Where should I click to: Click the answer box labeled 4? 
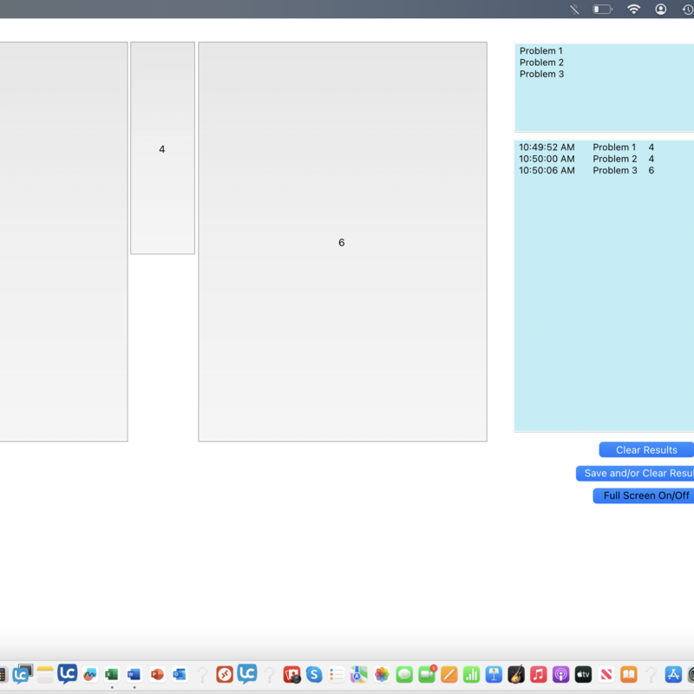pyautogui.click(x=162, y=148)
